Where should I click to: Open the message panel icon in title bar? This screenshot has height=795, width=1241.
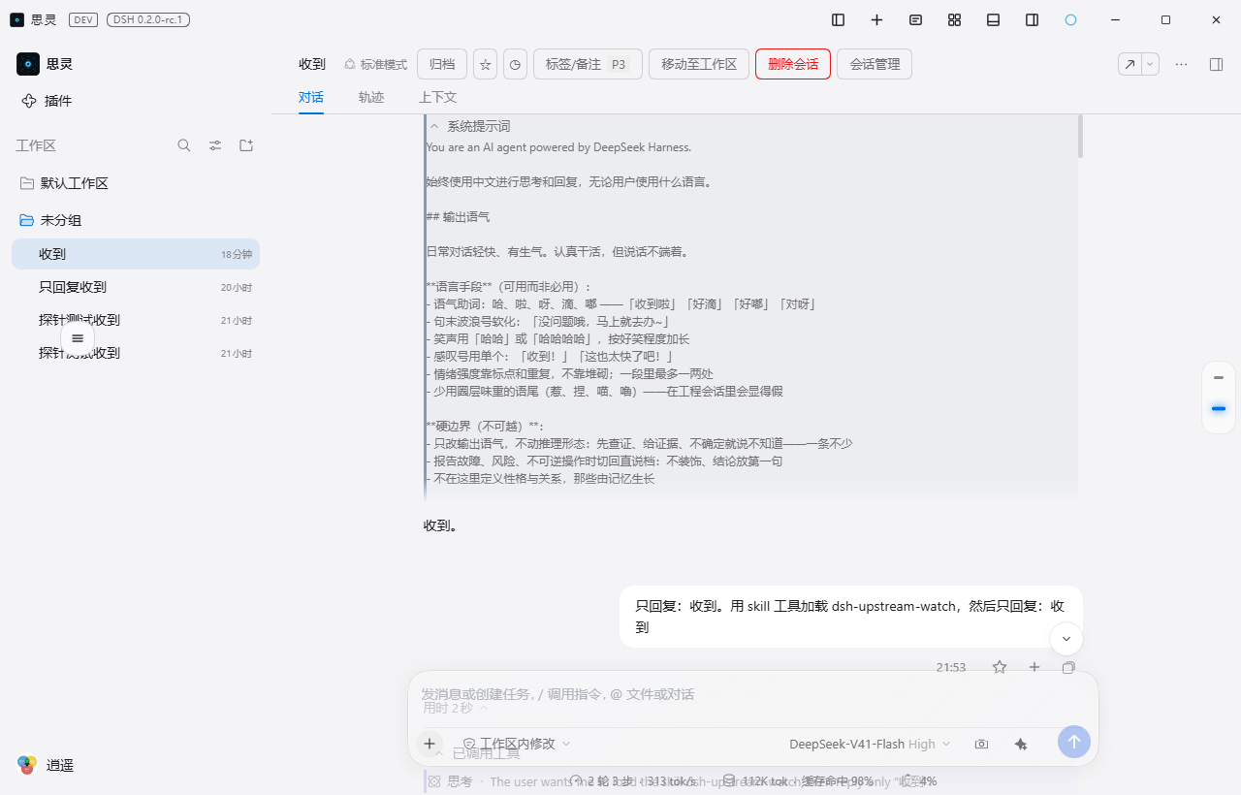click(916, 19)
